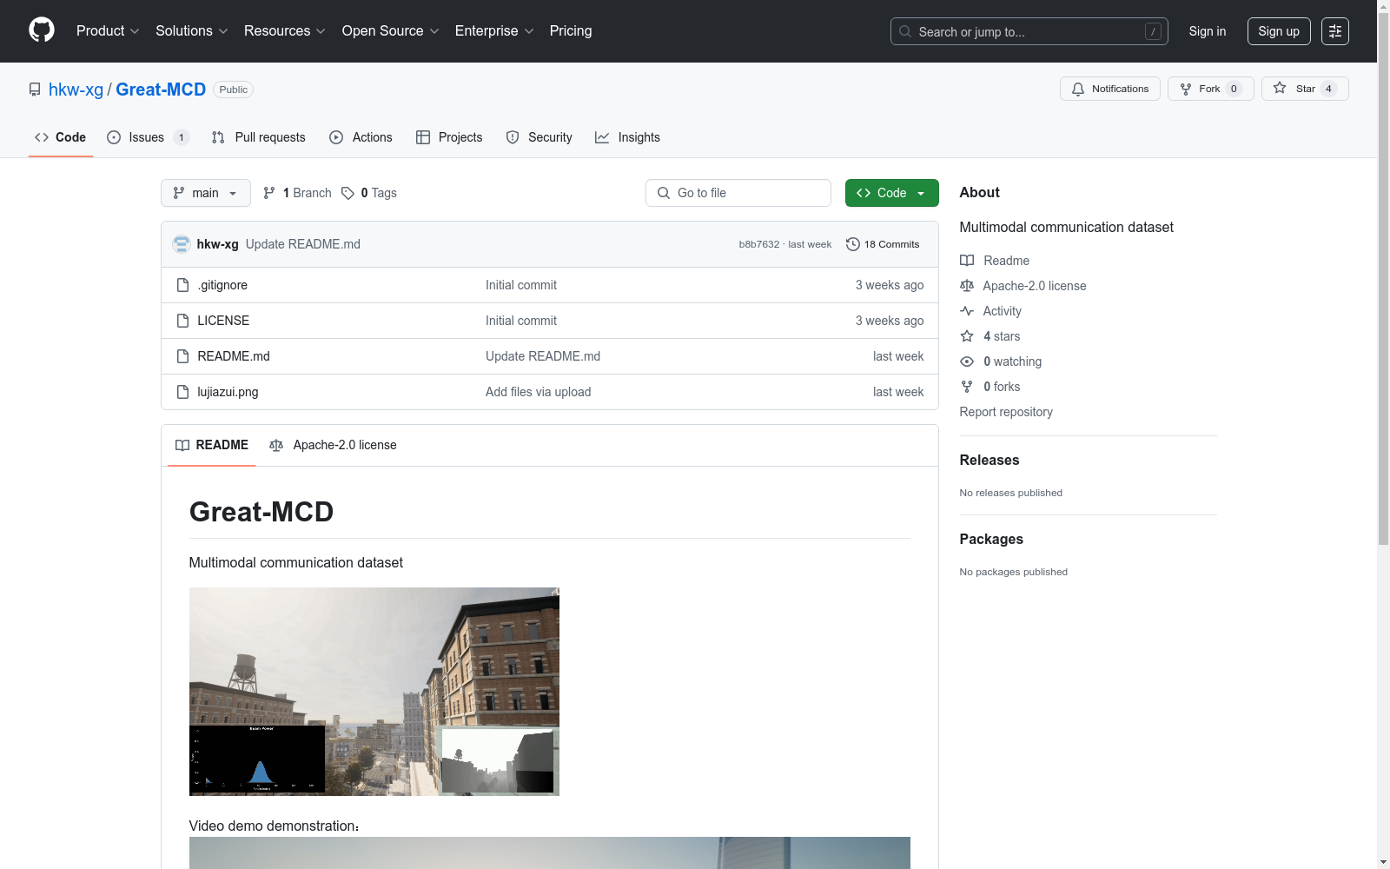Click the commit history clock icon

853,244
